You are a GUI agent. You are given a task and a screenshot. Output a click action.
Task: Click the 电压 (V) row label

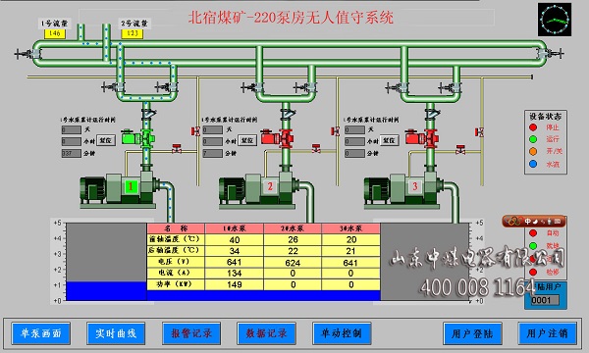tap(176, 262)
